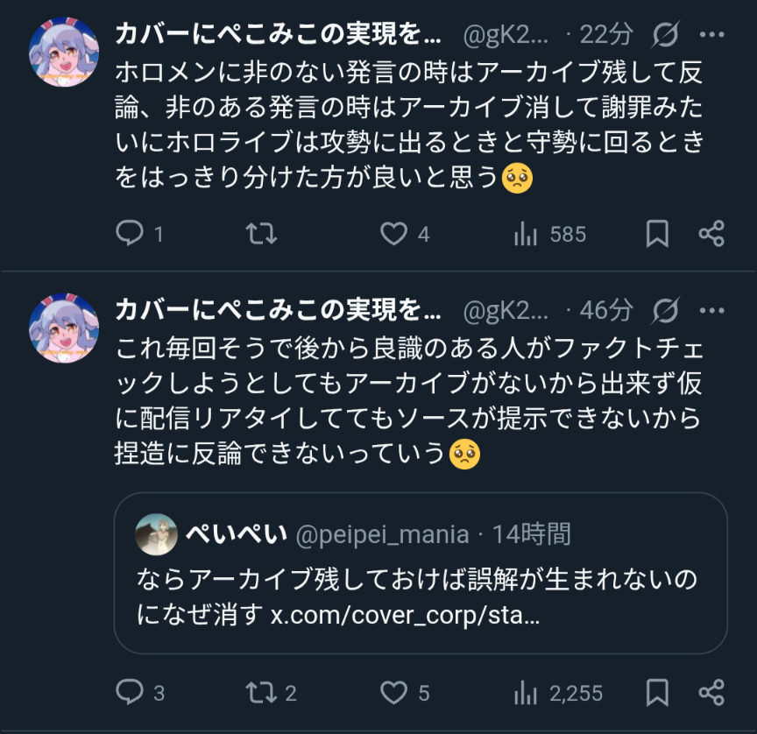
Task: Expand more options menu on second tweet
Action: click(x=711, y=309)
